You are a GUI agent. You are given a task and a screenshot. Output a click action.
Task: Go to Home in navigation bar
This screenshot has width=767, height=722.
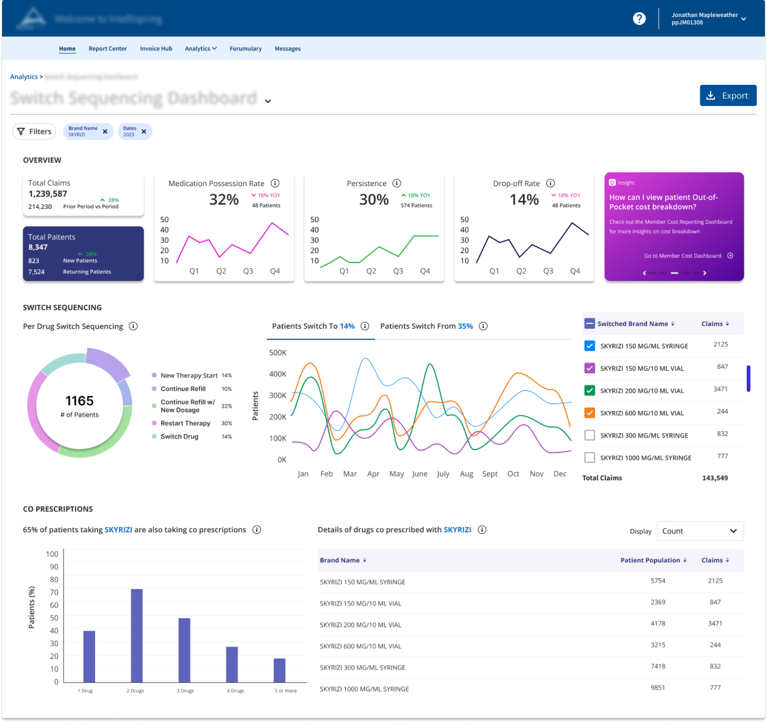(x=67, y=49)
